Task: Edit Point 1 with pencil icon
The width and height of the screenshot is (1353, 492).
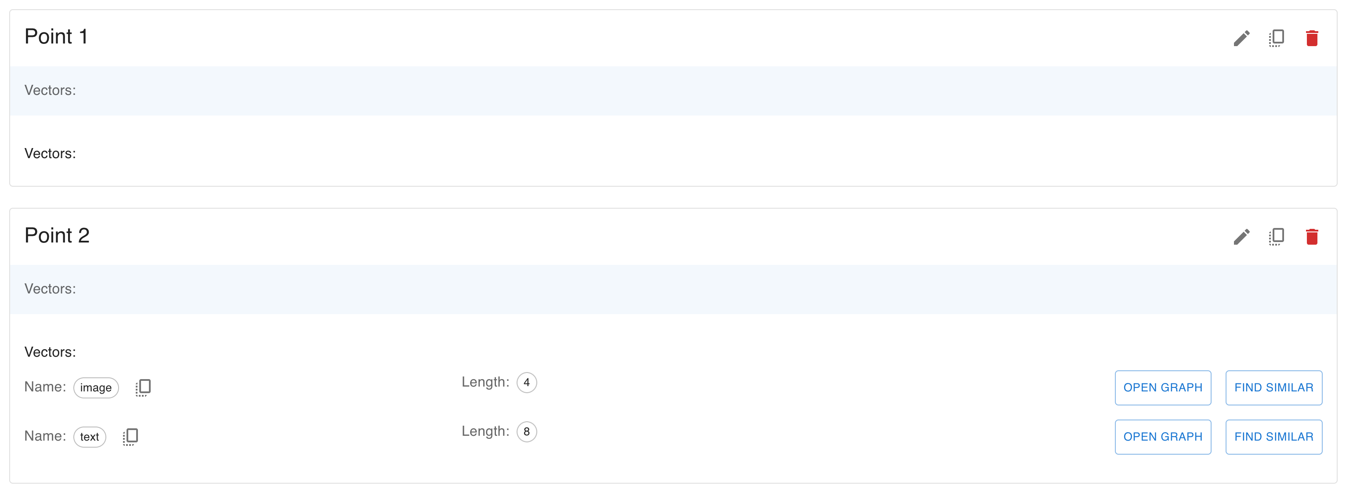Action: [x=1241, y=38]
